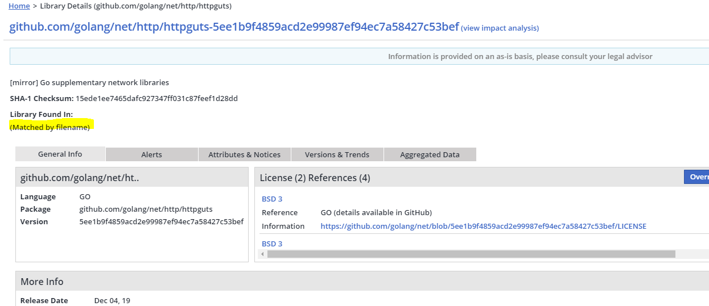This screenshot has height=306, width=709.
Task: Go to the Versions & Trends tab
Action: click(x=337, y=154)
